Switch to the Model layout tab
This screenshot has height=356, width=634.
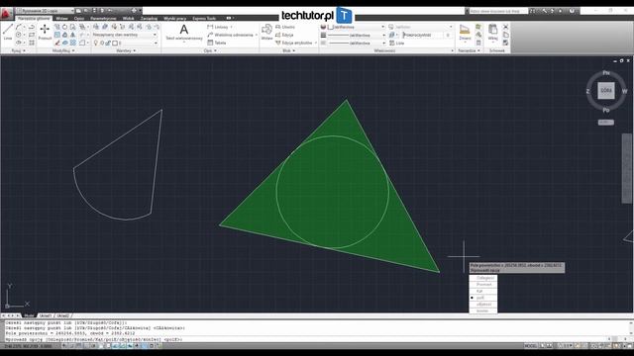[x=29, y=315]
